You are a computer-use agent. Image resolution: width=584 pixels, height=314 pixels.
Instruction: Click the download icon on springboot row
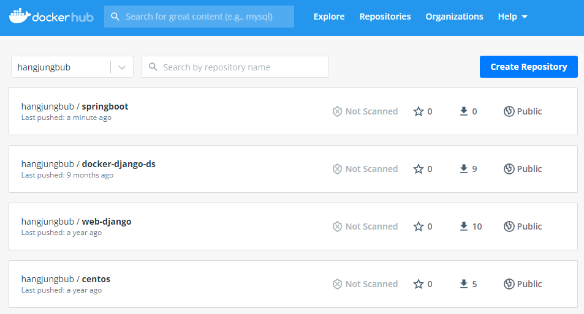[x=464, y=111]
